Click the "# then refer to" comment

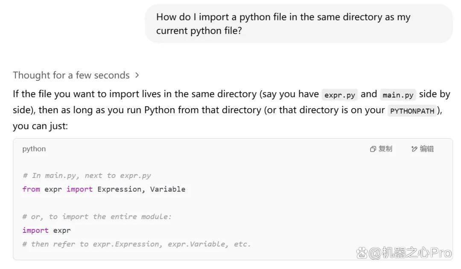pos(137,244)
